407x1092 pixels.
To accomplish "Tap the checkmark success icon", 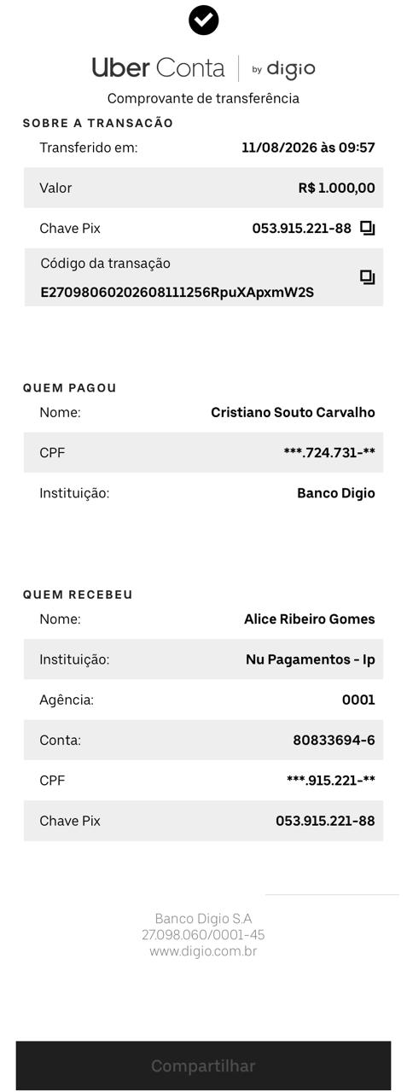I will (203, 20).
